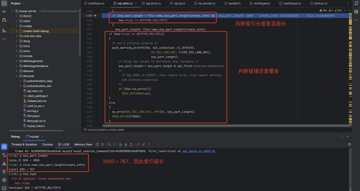Toggle the Debug tool window bug icon
This screenshot has width=360, height=191.
coord(4,147)
